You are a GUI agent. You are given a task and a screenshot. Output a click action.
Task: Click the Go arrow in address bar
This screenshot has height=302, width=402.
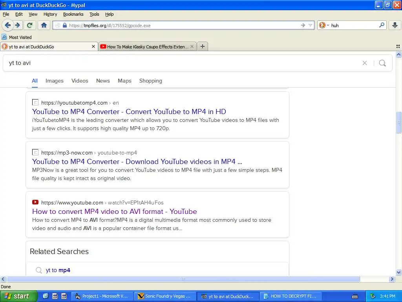[303, 25]
